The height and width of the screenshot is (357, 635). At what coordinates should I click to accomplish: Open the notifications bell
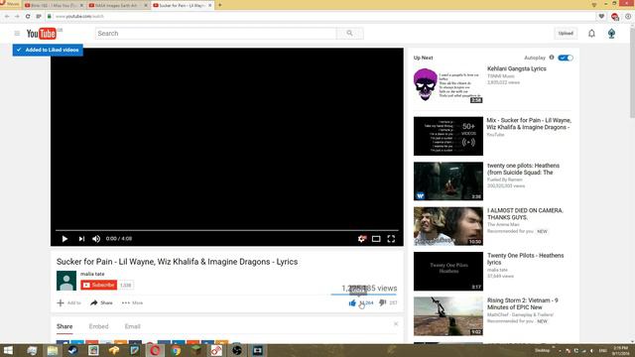(x=591, y=33)
